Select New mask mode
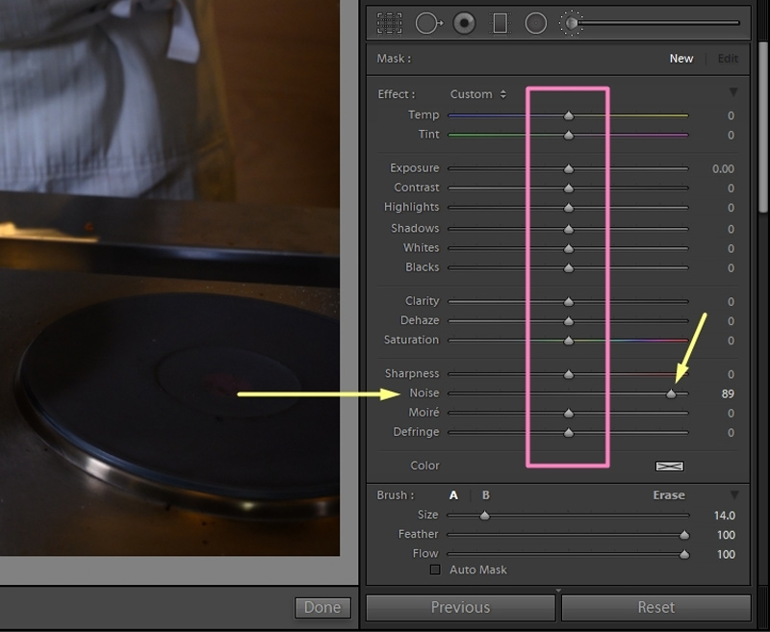The image size is (770, 632). coord(680,59)
